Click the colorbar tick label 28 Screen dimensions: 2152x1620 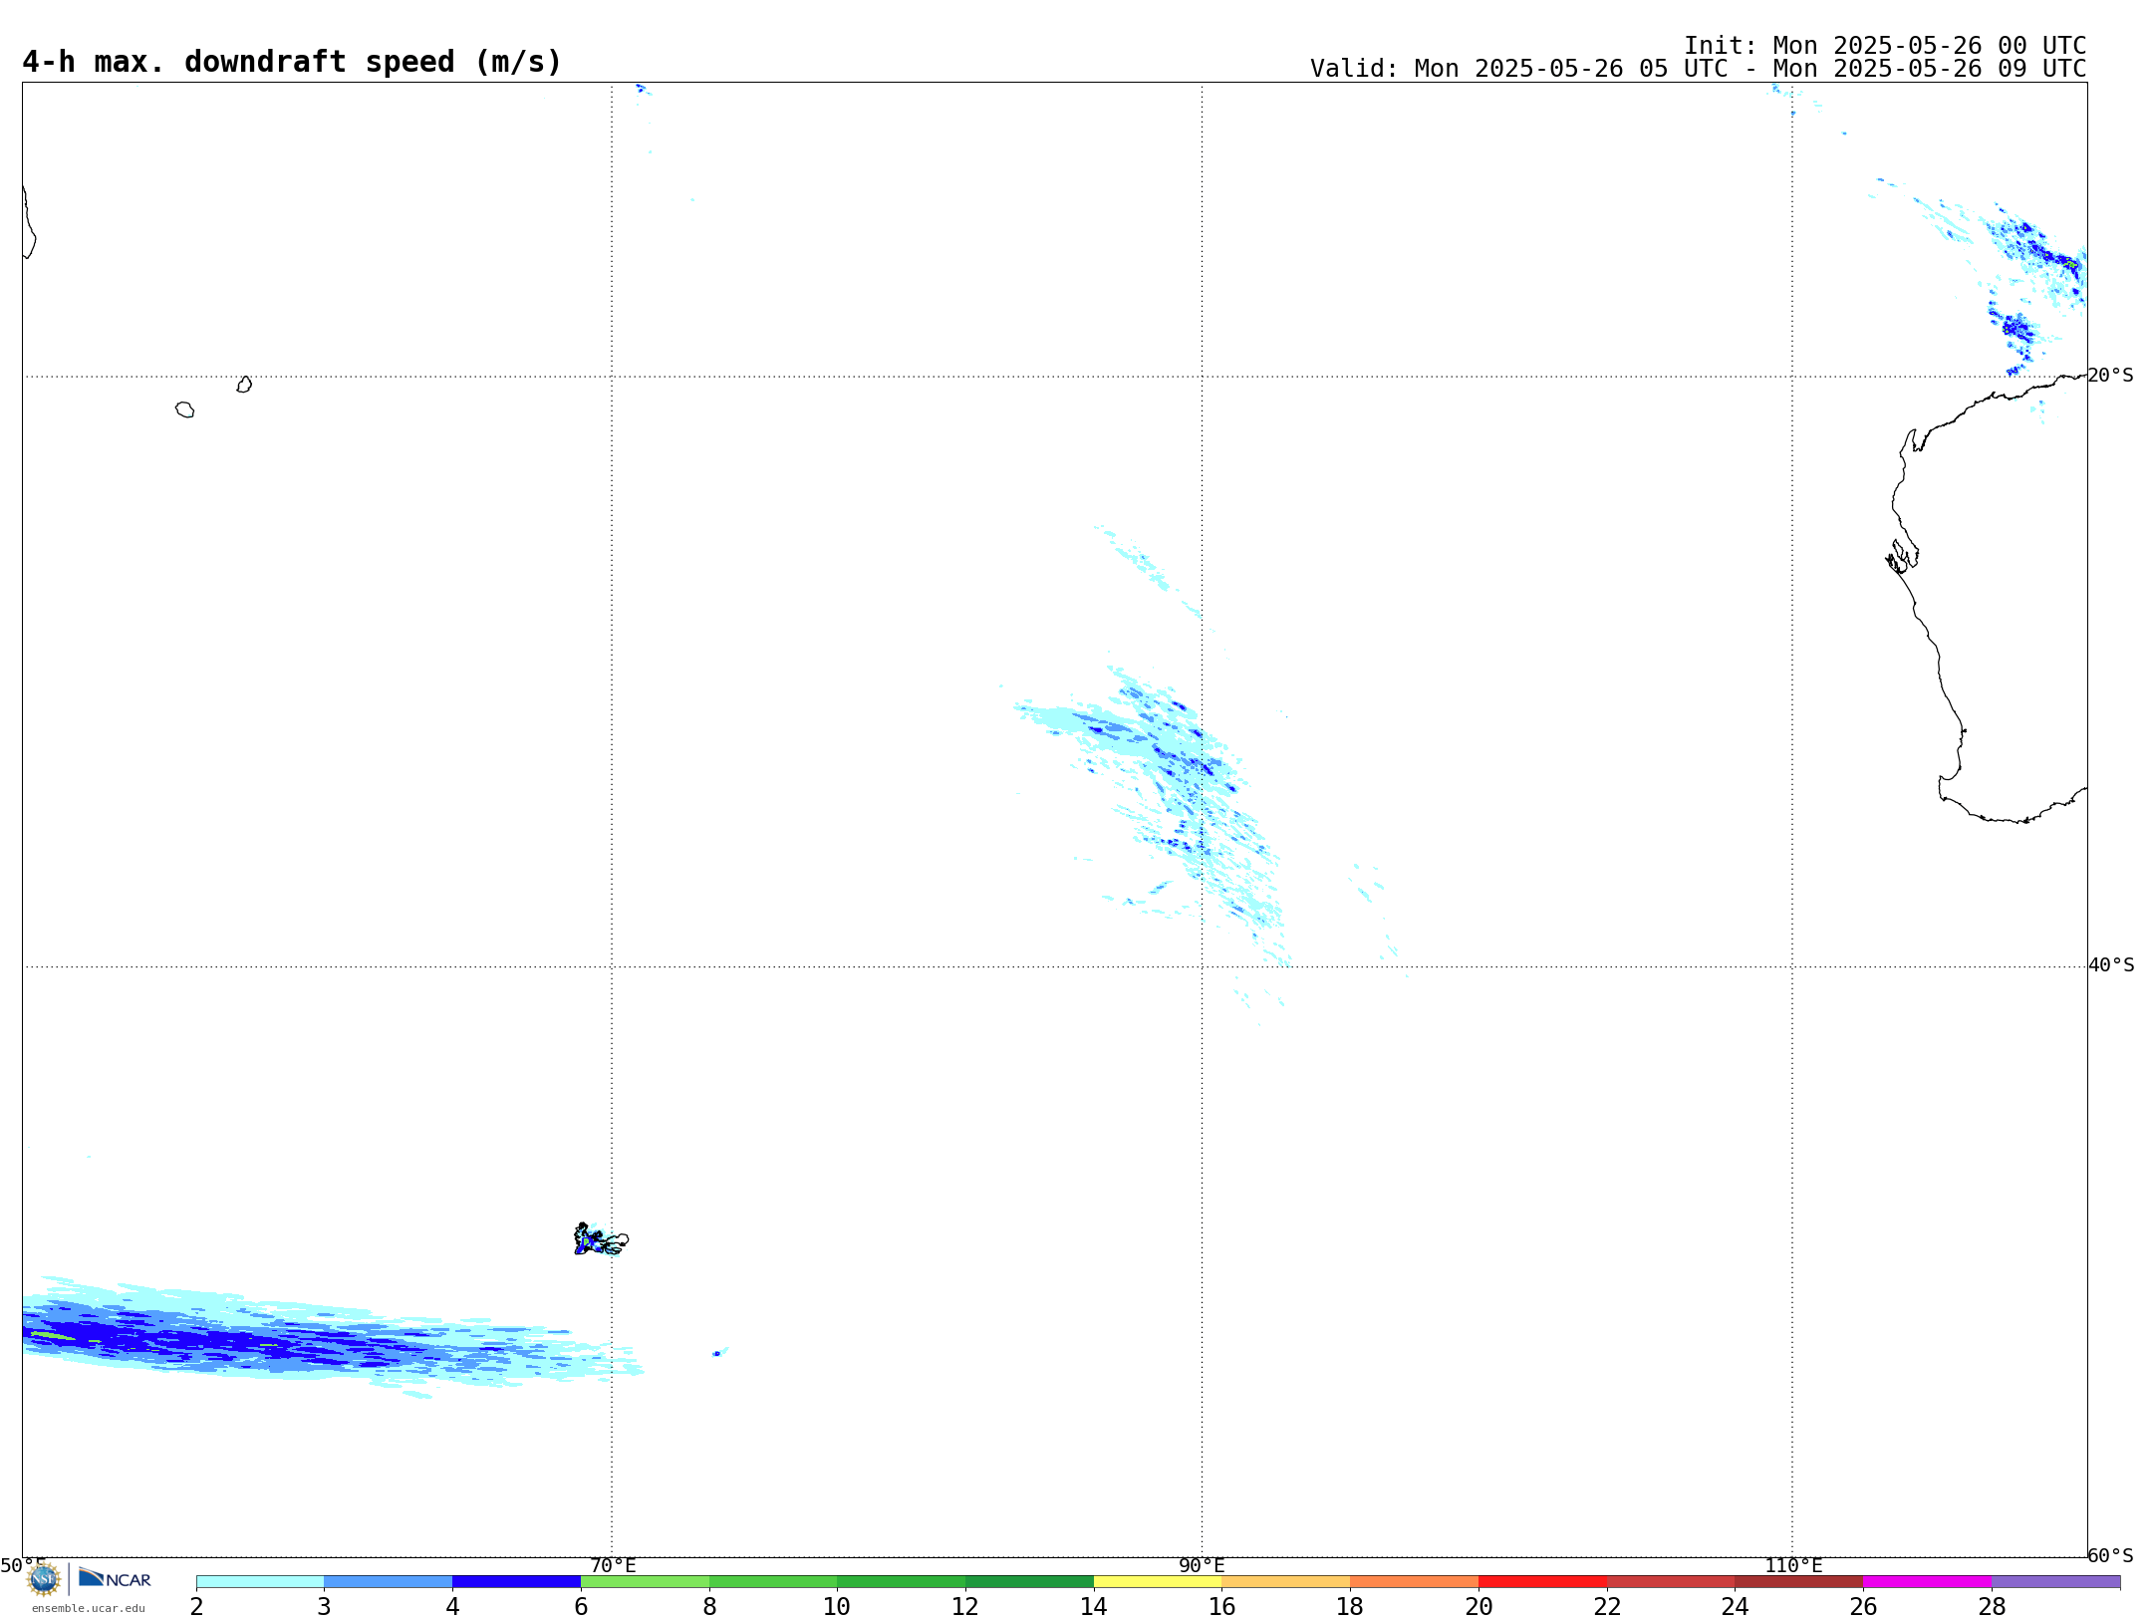(x=1992, y=1606)
